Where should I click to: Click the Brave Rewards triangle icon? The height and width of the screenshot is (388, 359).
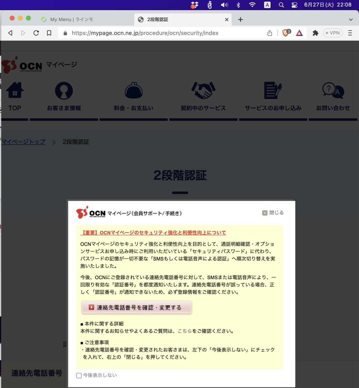click(299, 33)
